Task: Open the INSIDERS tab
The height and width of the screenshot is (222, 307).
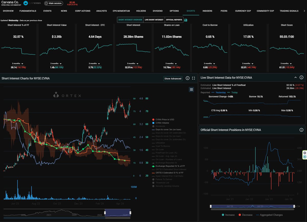Action: point(207,11)
